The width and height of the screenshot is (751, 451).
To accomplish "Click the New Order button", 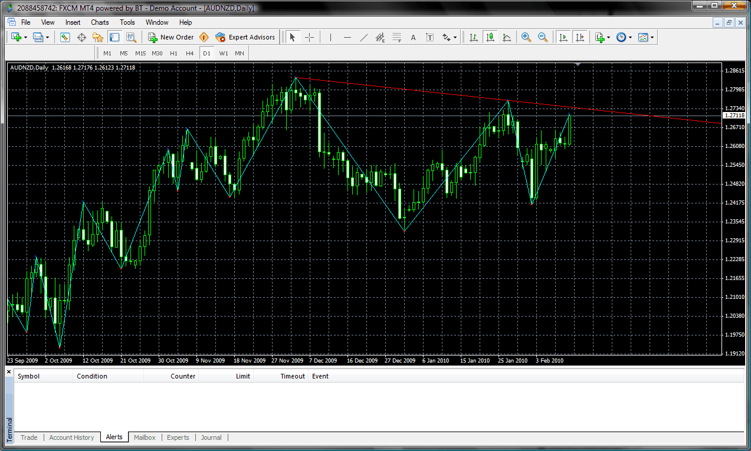I will pyautogui.click(x=170, y=37).
